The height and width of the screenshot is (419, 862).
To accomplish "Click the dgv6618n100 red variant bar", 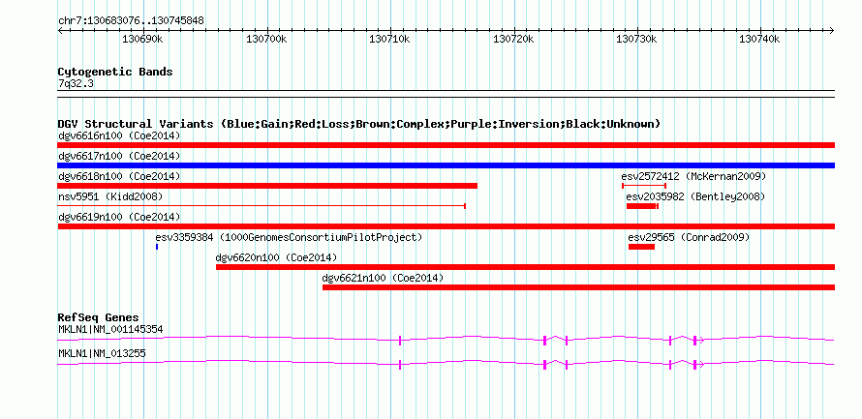I will pyautogui.click(x=267, y=186).
